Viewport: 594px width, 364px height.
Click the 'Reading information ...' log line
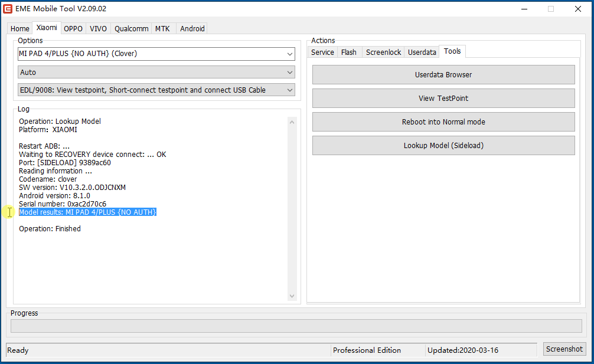coord(56,171)
